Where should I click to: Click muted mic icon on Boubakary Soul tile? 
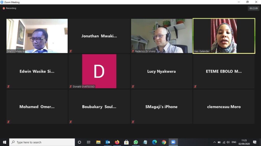pyautogui.click(x=71, y=122)
